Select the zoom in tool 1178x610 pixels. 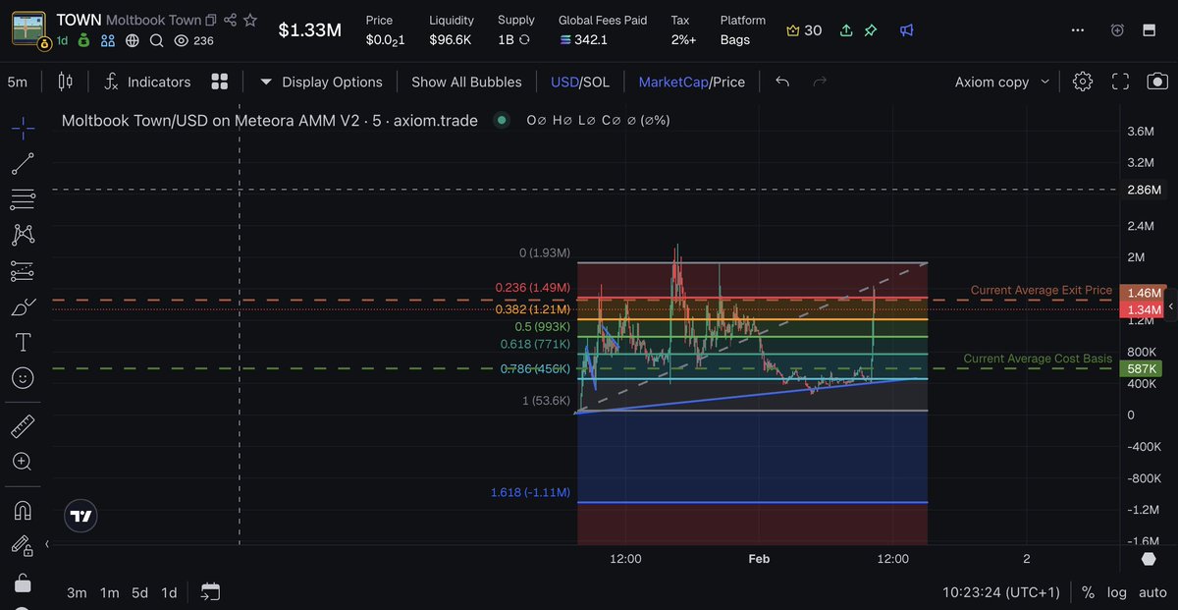point(23,462)
